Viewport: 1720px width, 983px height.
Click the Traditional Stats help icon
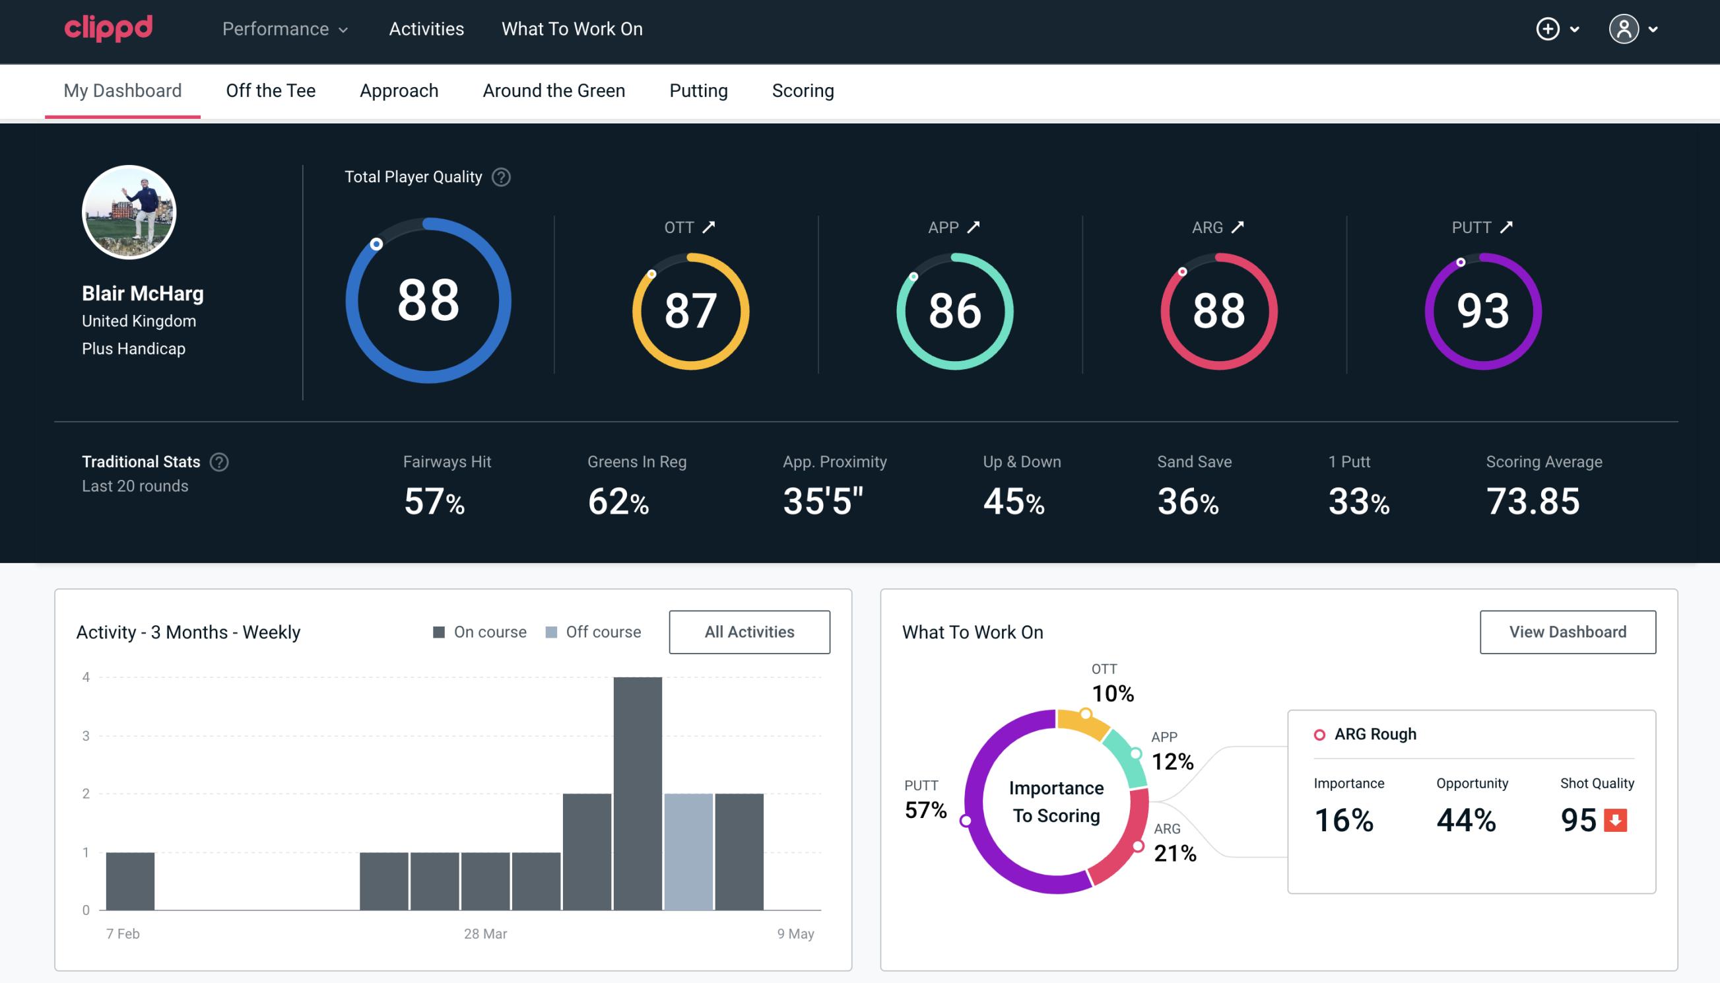220,461
